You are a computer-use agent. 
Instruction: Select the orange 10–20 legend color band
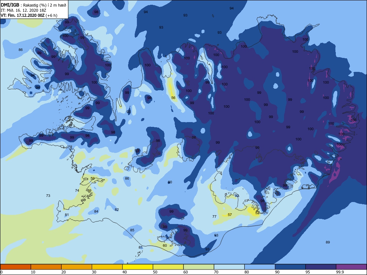click(46, 267)
